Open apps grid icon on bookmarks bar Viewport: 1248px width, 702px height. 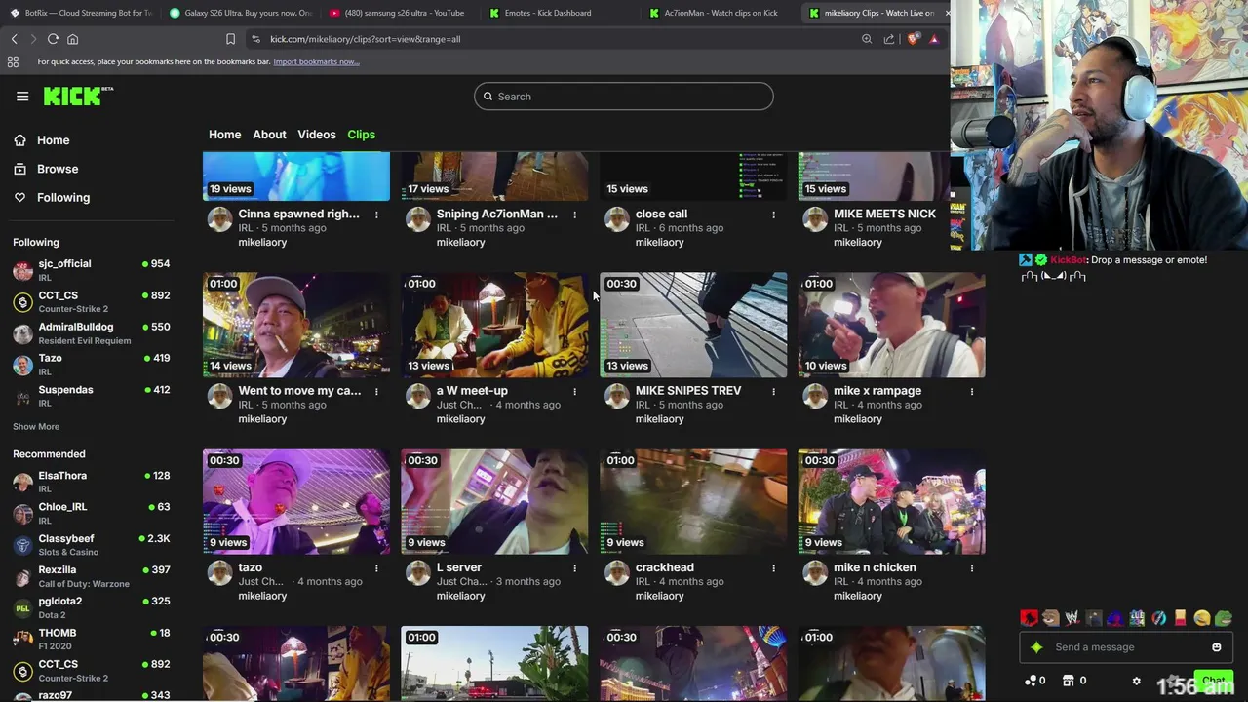pyautogui.click(x=13, y=61)
